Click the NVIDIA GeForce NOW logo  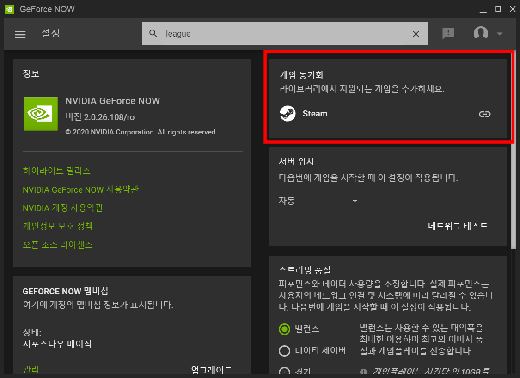[41, 114]
